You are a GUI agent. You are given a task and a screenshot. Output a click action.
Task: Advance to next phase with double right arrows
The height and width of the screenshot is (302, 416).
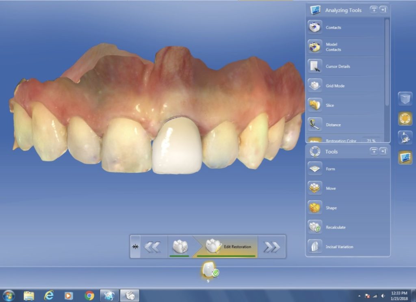pyautogui.click(x=271, y=246)
